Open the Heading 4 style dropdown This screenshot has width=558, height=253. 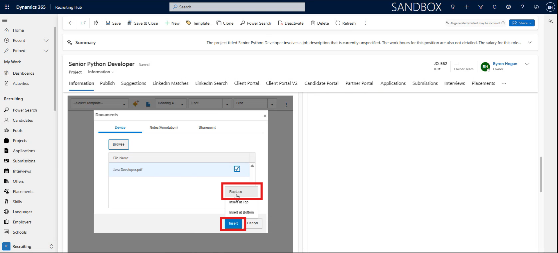[x=170, y=103]
